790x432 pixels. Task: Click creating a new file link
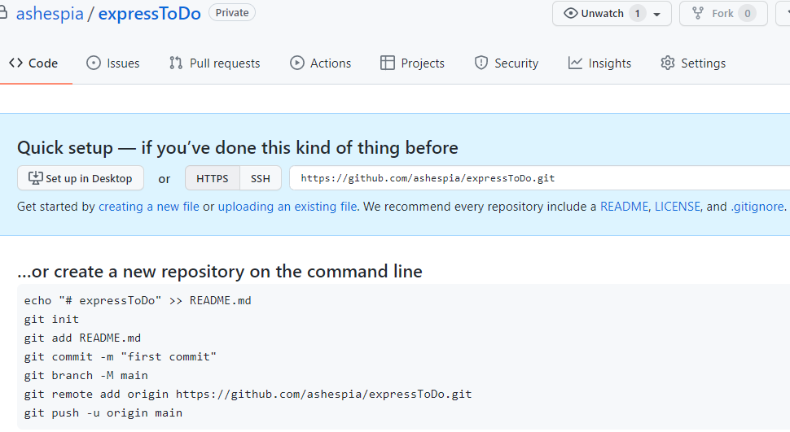tap(148, 207)
